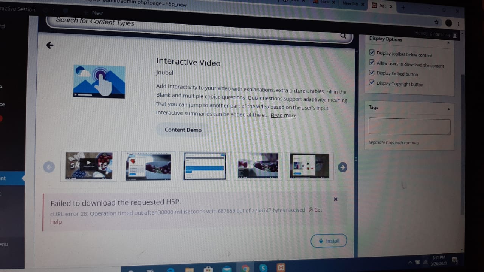Image resolution: width=484 pixels, height=272 pixels.
Task: Dismiss the failed download error message
Action: tap(335, 199)
